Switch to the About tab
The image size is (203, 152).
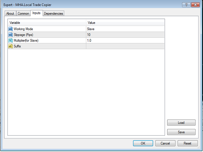(10, 13)
